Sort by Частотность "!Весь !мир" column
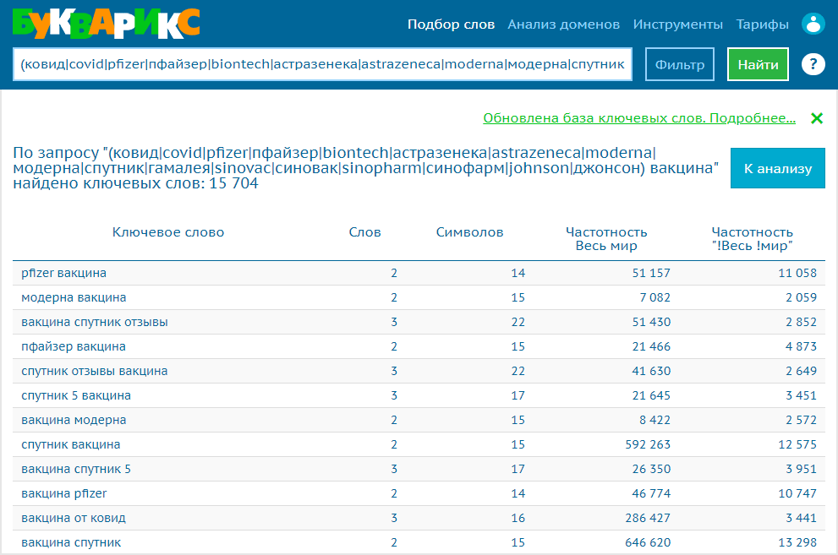This screenshot has height=555, width=838. tap(752, 238)
